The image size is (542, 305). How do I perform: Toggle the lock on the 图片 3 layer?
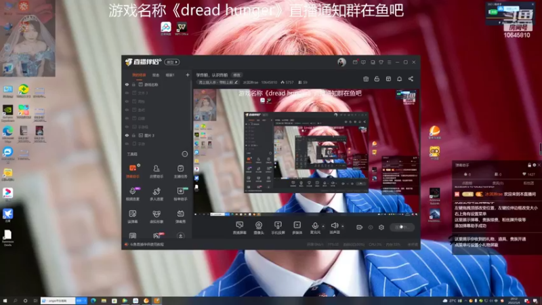click(133, 135)
